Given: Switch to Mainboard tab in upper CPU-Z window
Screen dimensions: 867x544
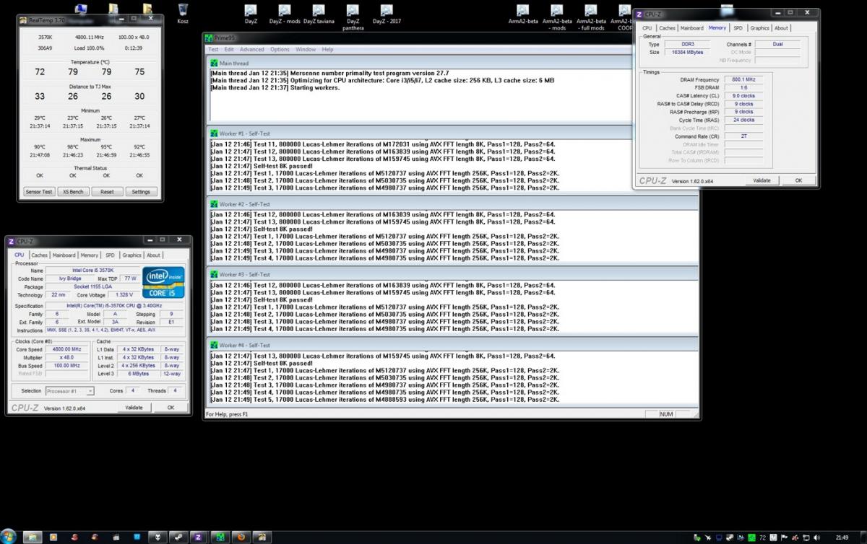Looking at the screenshot, I should 691,28.
